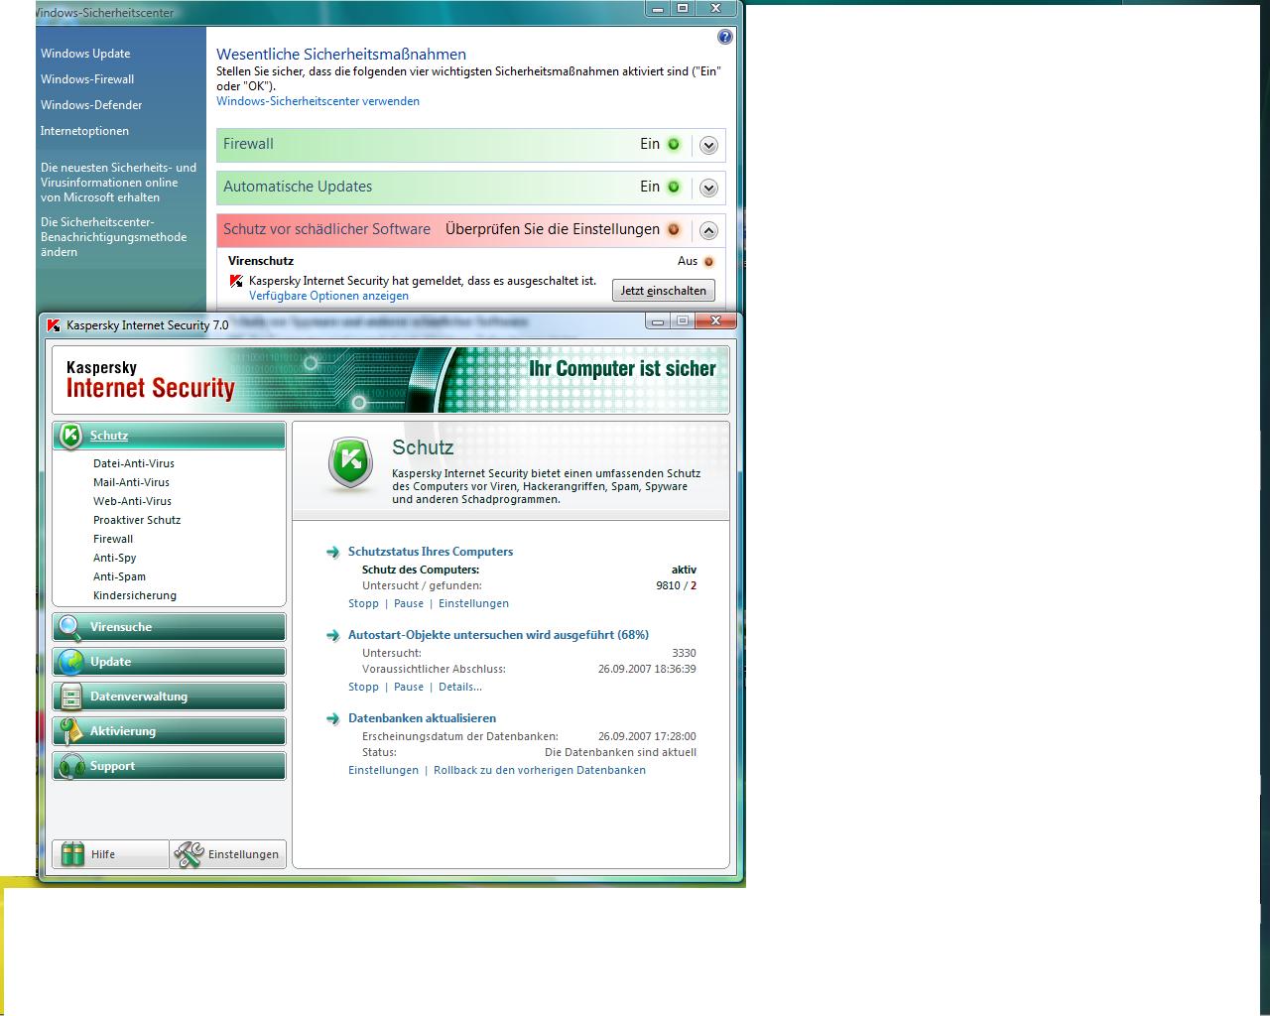
Task: Open the Update section
Action: [x=169, y=662]
